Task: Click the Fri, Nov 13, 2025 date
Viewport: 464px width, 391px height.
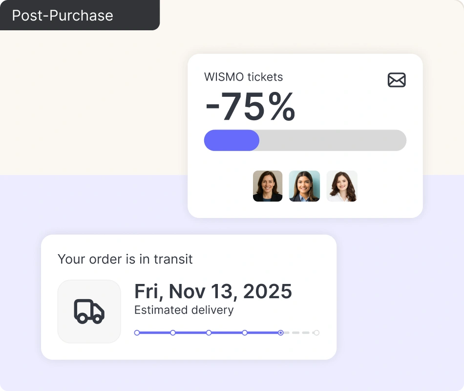Action: click(213, 291)
